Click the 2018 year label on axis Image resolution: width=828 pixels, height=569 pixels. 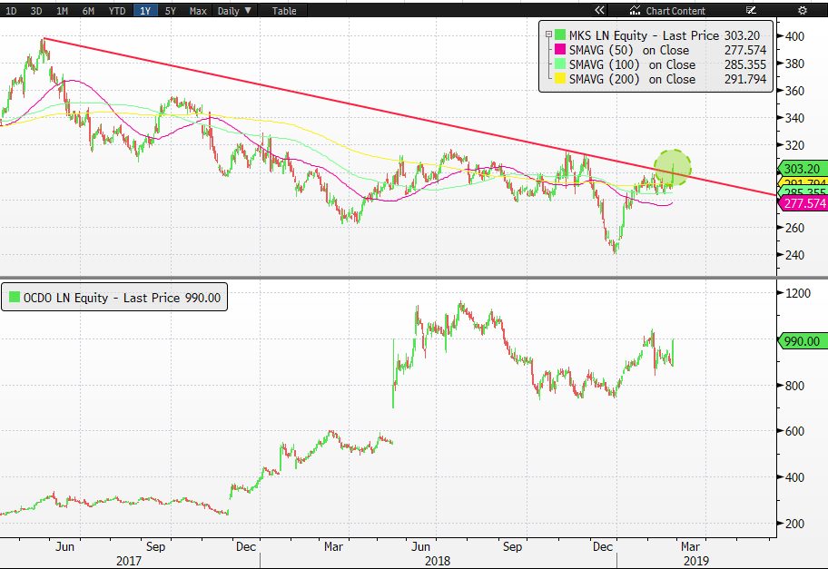438,561
